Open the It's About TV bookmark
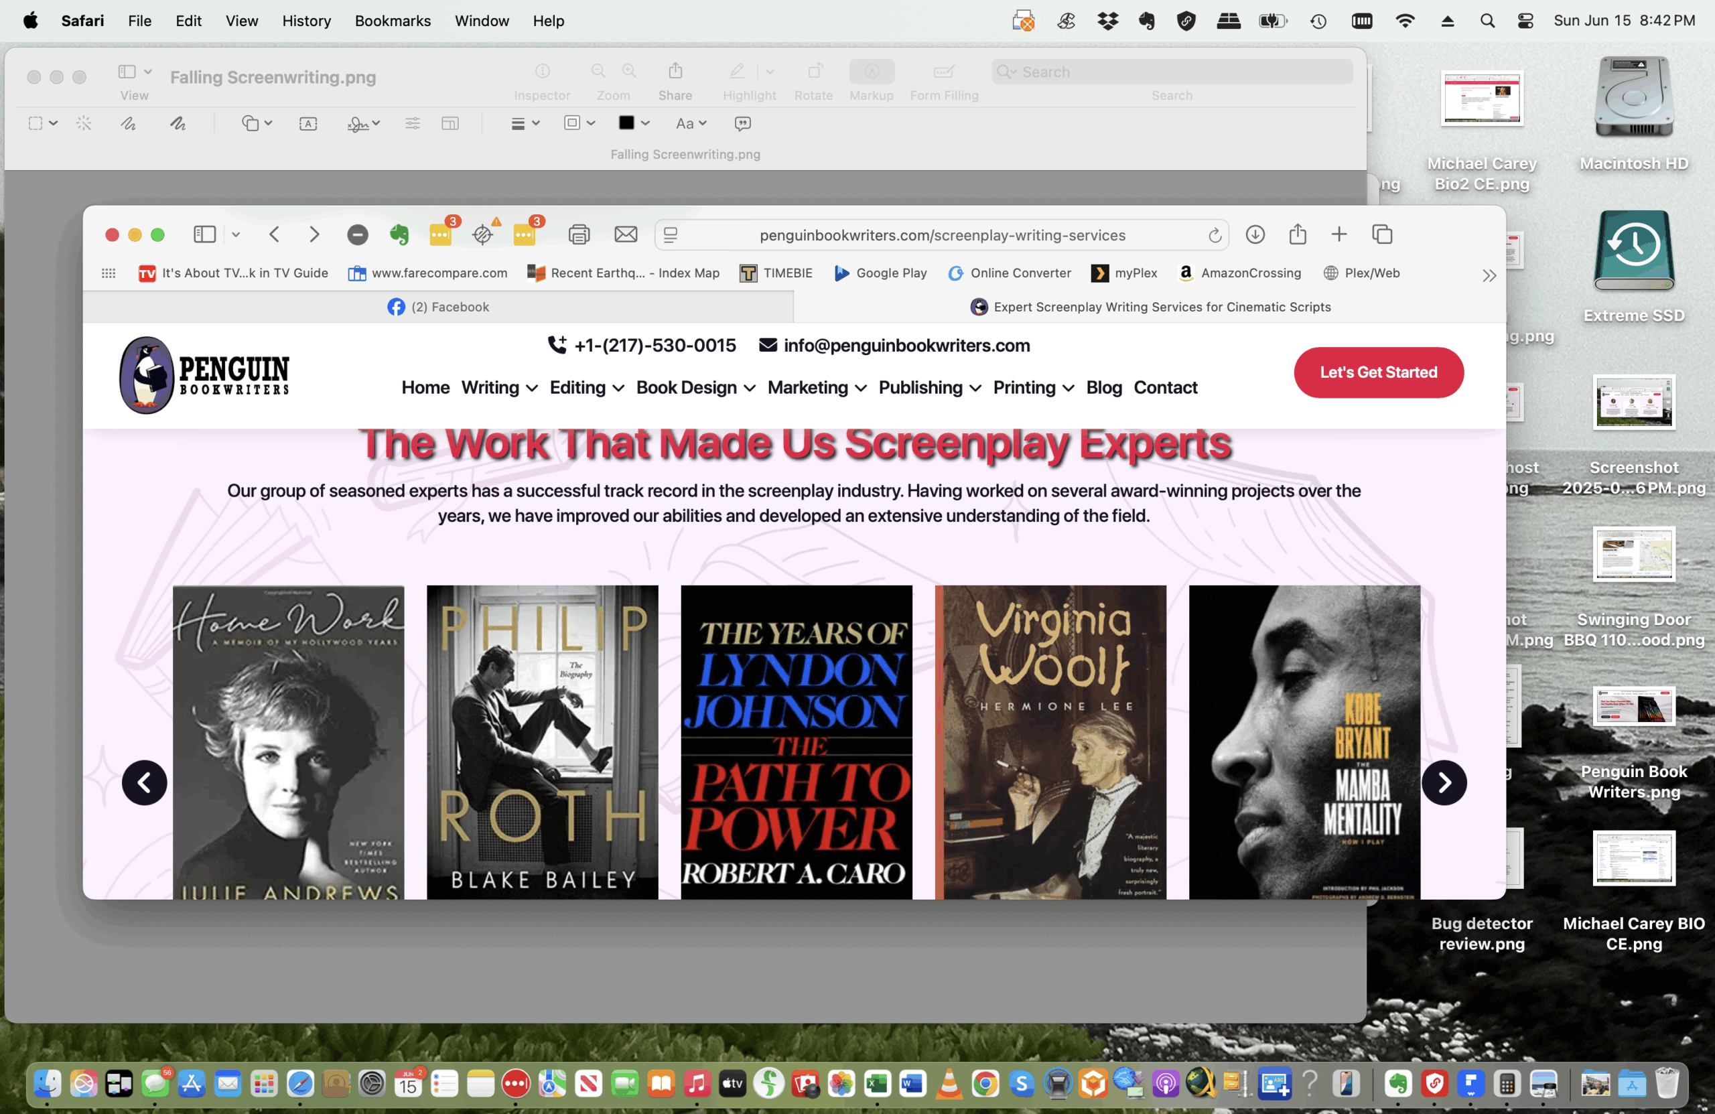Screen dimensions: 1715x1114 tap(234, 273)
